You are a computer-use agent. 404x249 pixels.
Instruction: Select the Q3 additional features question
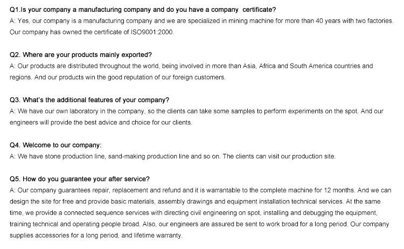tap(89, 100)
